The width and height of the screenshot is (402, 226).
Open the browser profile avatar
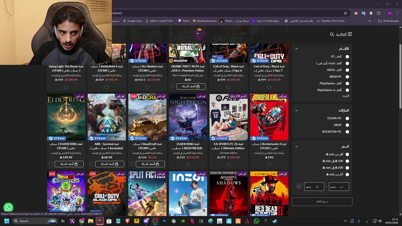pos(390,13)
